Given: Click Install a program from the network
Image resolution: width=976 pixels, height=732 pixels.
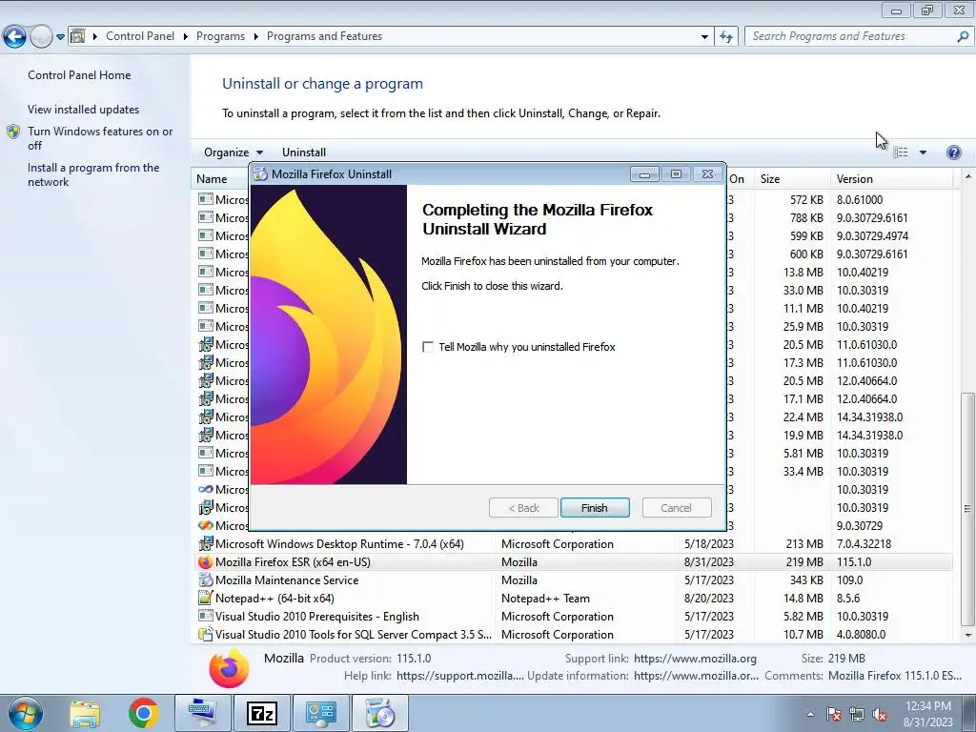Looking at the screenshot, I should click(93, 175).
